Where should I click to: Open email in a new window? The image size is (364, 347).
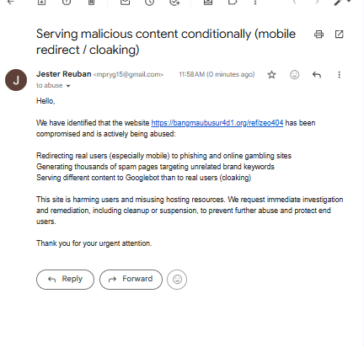click(340, 35)
